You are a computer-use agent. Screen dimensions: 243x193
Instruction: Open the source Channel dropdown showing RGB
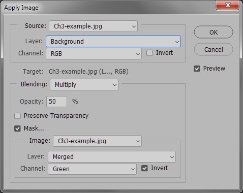(94, 54)
